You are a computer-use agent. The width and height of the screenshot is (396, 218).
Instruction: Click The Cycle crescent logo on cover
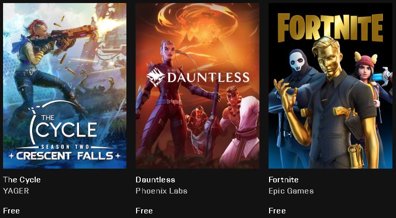pyautogui.click(x=63, y=123)
